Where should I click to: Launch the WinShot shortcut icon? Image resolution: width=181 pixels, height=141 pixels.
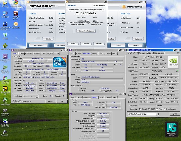(5, 112)
